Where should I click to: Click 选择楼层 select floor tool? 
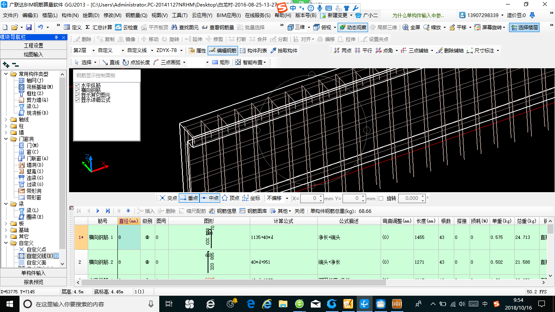point(524,27)
